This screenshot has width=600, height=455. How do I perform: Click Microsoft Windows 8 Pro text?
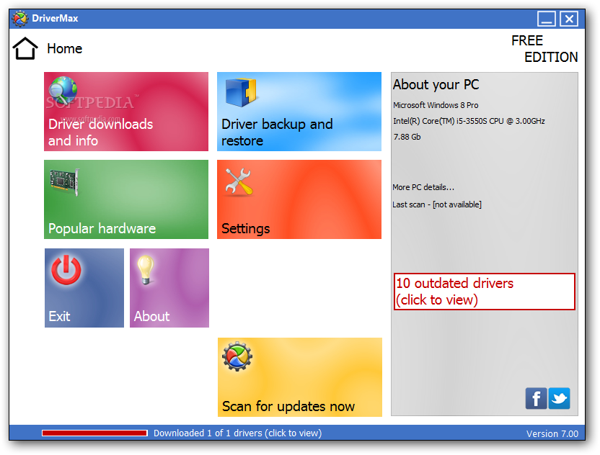[x=436, y=105]
